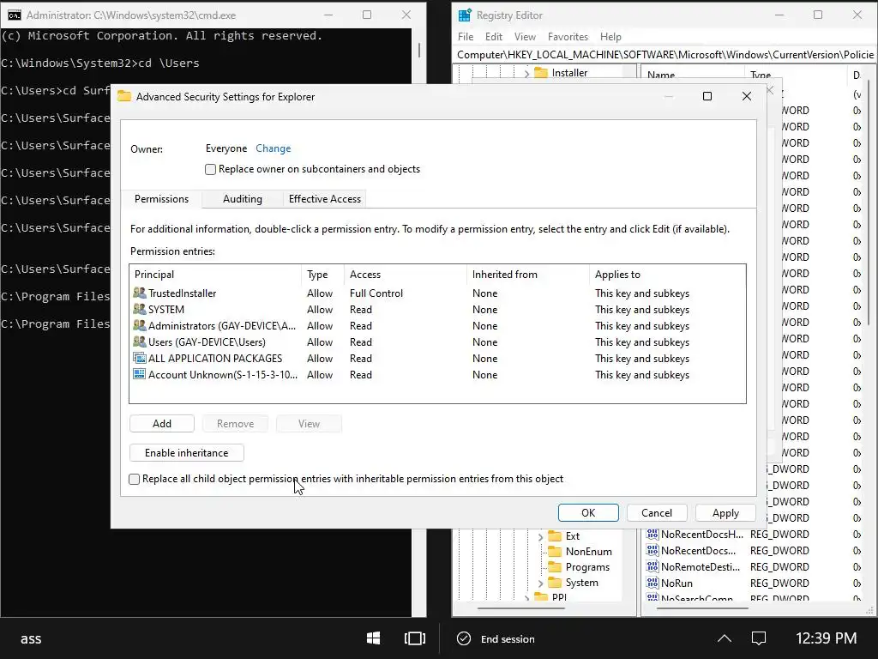The width and height of the screenshot is (878, 659).
Task: Click Change owner link
Action: tap(274, 148)
